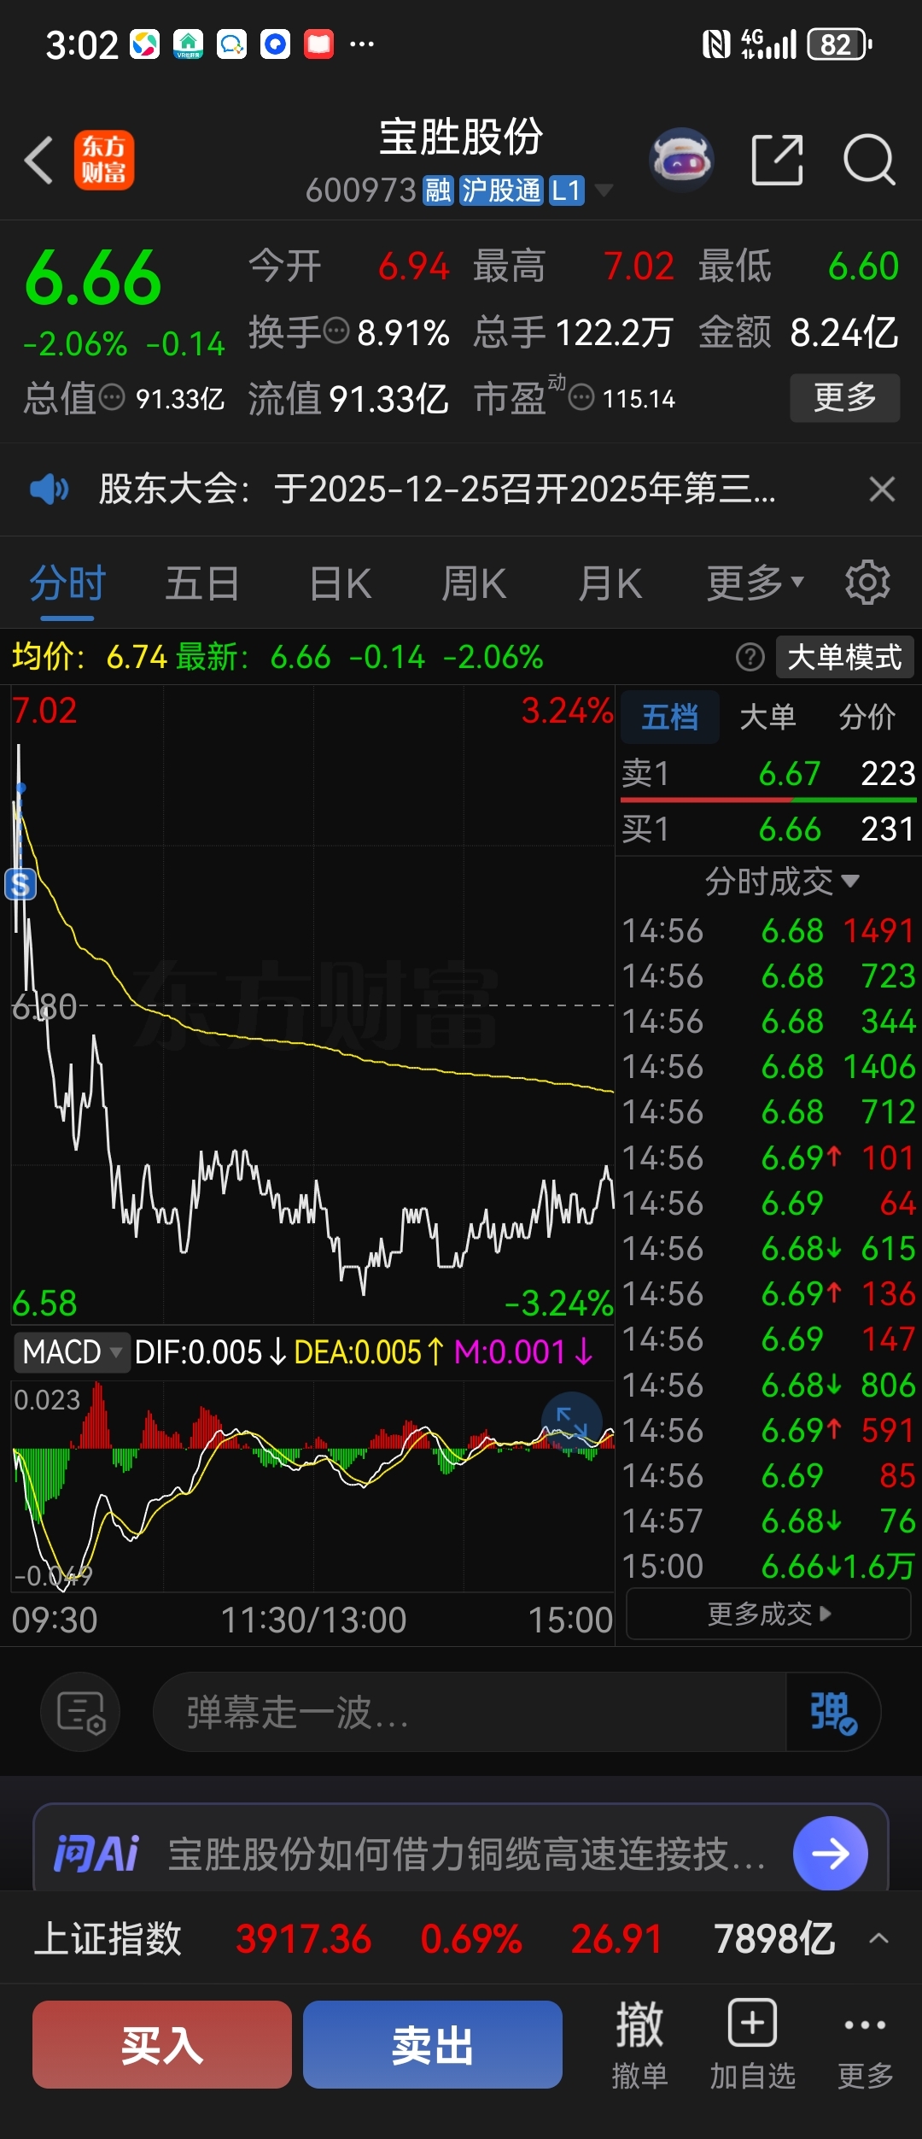Image resolution: width=922 pixels, height=2139 pixels.
Task: Open search with magnifier icon
Action: pos(869,160)
